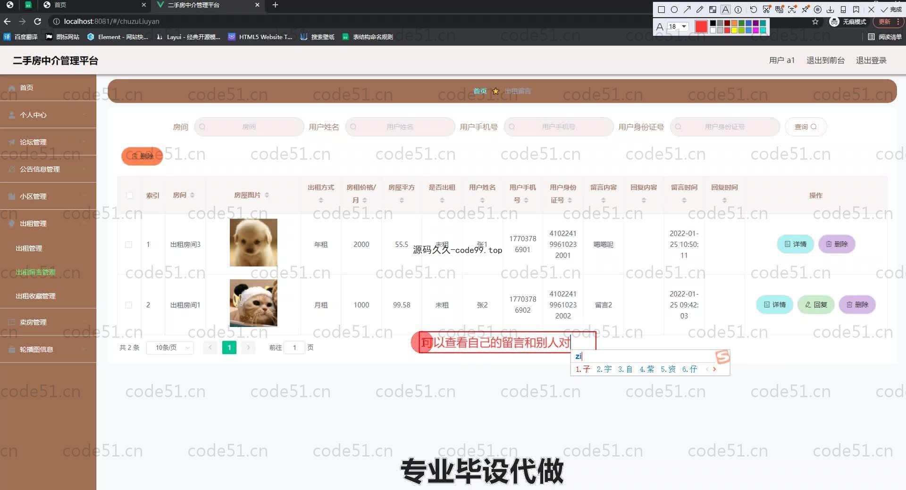Delete the 出租房间1 row

[x=857, y=304]
